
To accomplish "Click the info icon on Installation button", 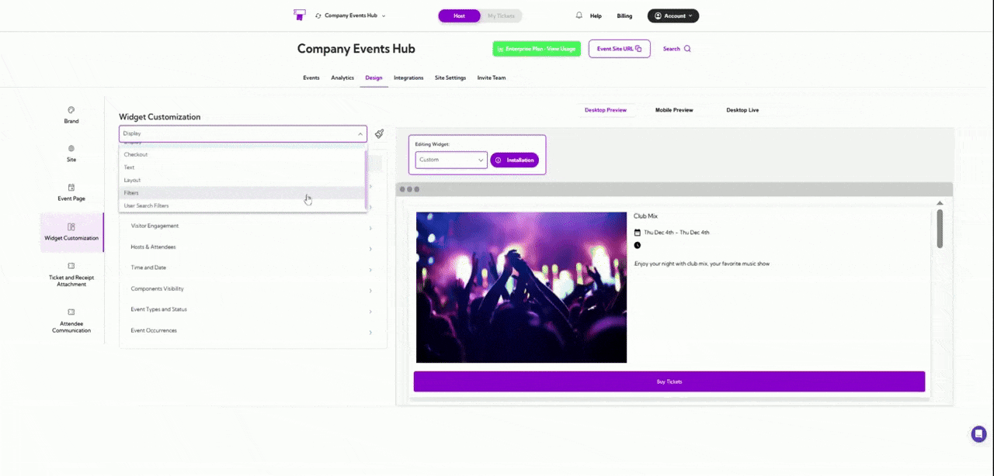I will [499, 160].
